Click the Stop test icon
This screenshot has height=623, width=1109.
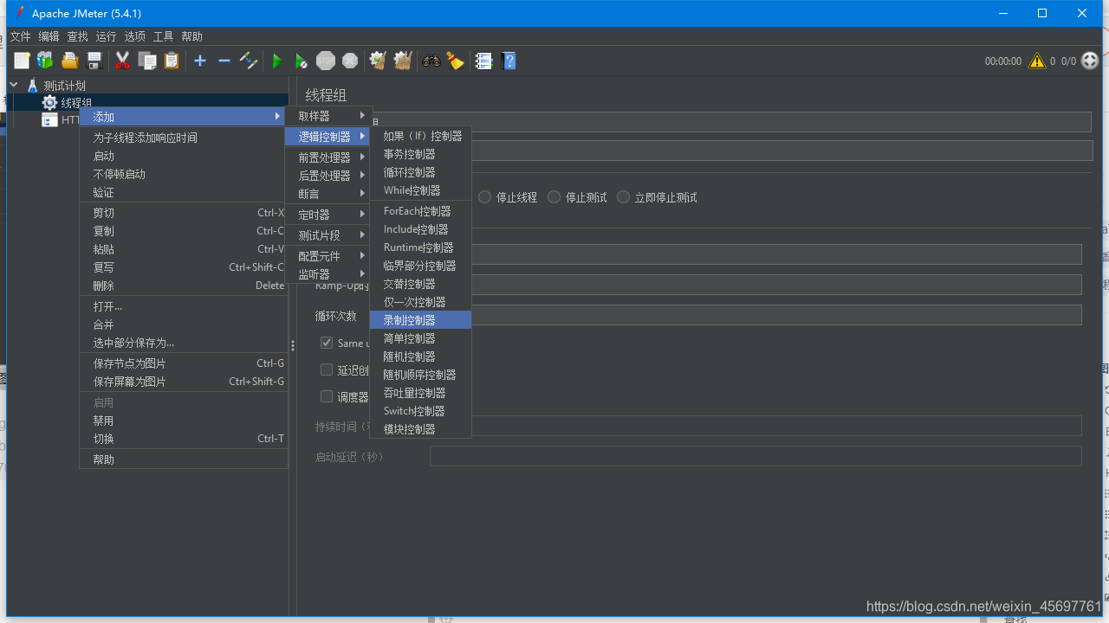(326, 61)
